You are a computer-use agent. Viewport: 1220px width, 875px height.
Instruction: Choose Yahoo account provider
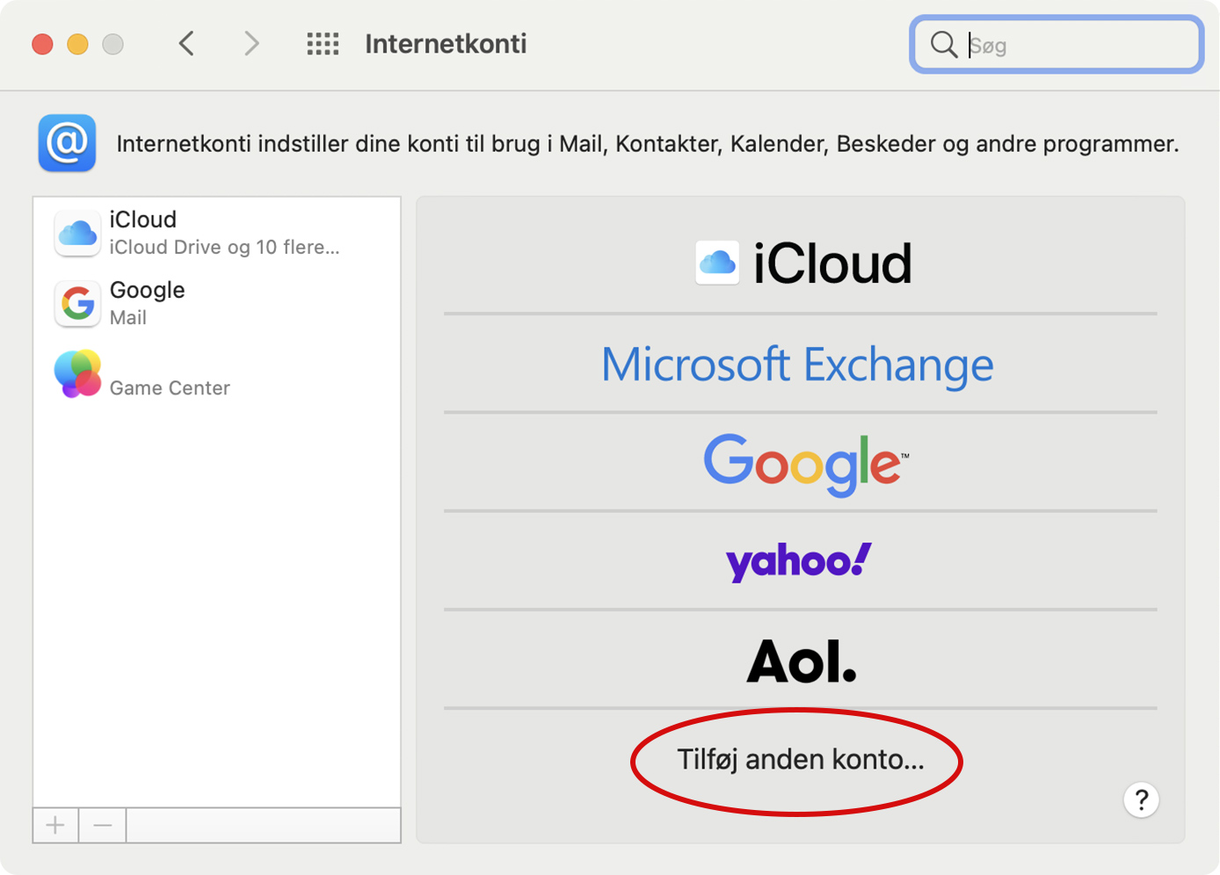tap(801, 560)
